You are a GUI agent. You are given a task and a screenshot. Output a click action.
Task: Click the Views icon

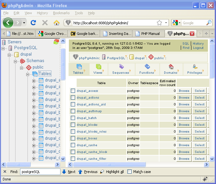click(x=99, y=67)
